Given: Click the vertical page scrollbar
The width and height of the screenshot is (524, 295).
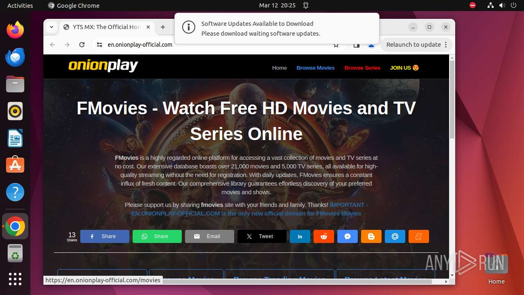Looking at the screenshot, I should tap(452, 100).
